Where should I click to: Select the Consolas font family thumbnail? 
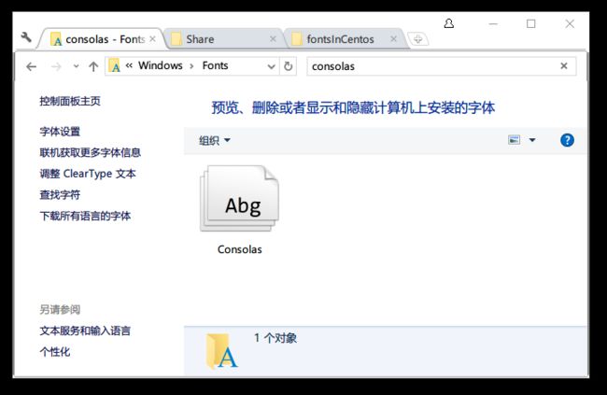(239, 199)
